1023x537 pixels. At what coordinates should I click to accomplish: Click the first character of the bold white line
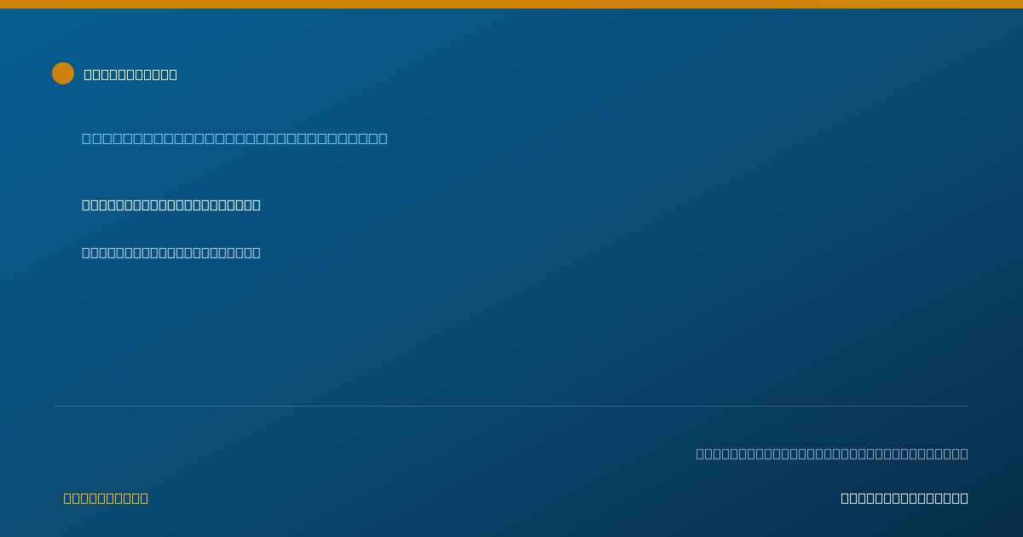point(86,205)
